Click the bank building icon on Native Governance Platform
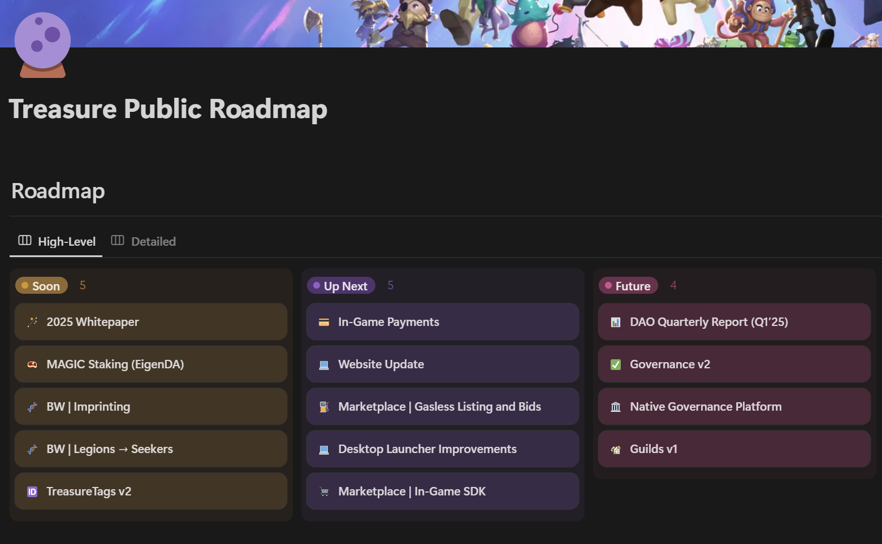This screenshot has width=882, height=544. (x=616, y=407)
